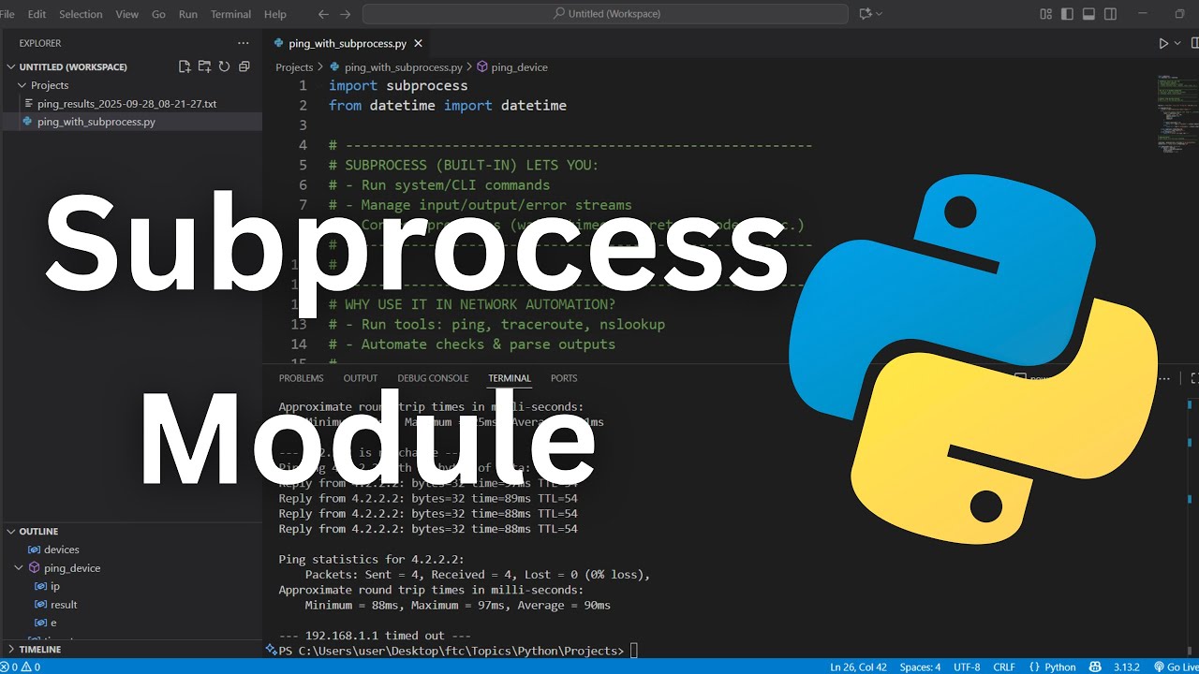Collapse ping_device function in Outline
This screenshot has width=1199, height=674.
pyautogui.click(x=18, y=568)
